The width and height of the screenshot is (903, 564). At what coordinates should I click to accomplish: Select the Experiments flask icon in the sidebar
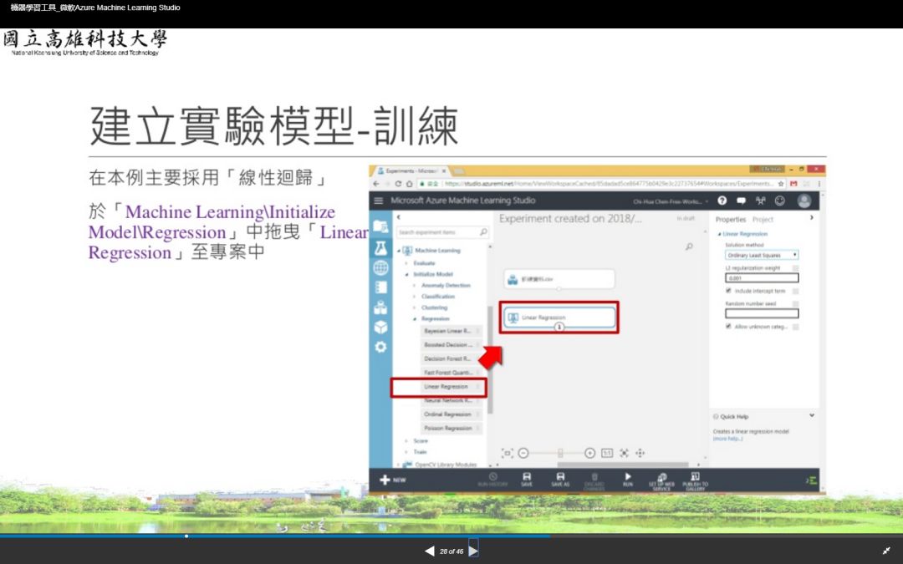pos(380,247)
